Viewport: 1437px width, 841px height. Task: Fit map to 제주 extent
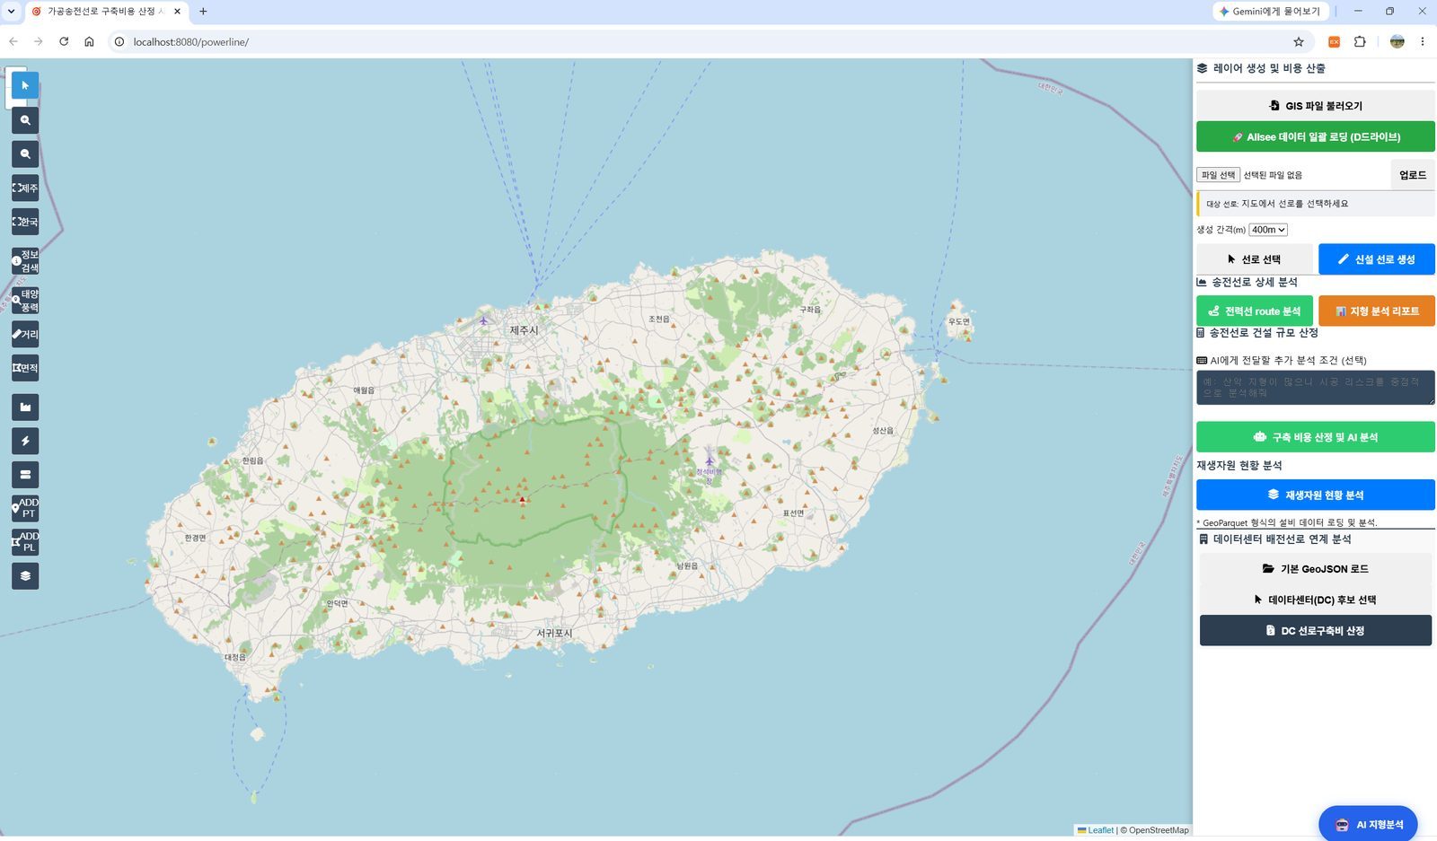[25, 188]
